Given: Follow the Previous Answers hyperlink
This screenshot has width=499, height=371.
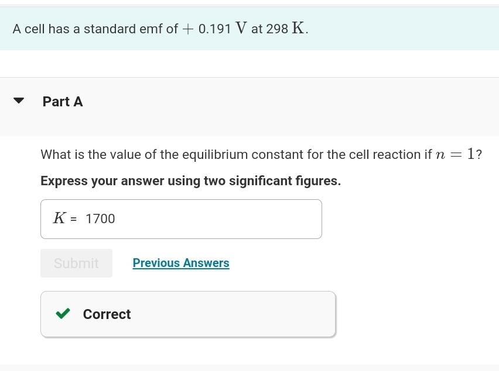Looking at the screenshot, I should (x=181, y=263).
